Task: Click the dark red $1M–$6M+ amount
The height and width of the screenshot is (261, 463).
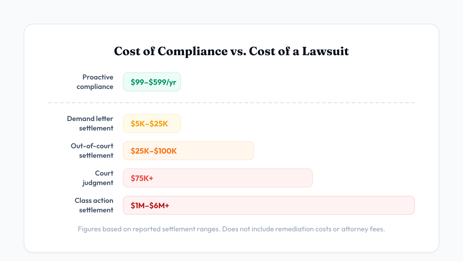Action: (x=150, y=206)
